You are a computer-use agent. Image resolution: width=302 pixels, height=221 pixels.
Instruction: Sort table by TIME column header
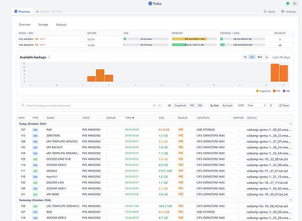click(x=129, y=118)
